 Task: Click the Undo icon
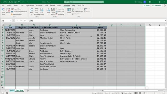coord(19,2)
